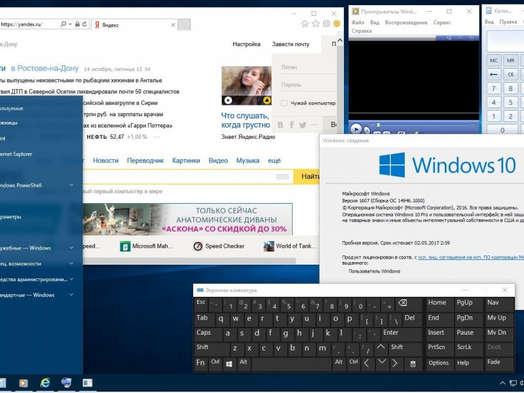Viewport: 524px width, 393px height.
Task: Open the Home icon in Internet Explorer
Action: pos(305,24)
